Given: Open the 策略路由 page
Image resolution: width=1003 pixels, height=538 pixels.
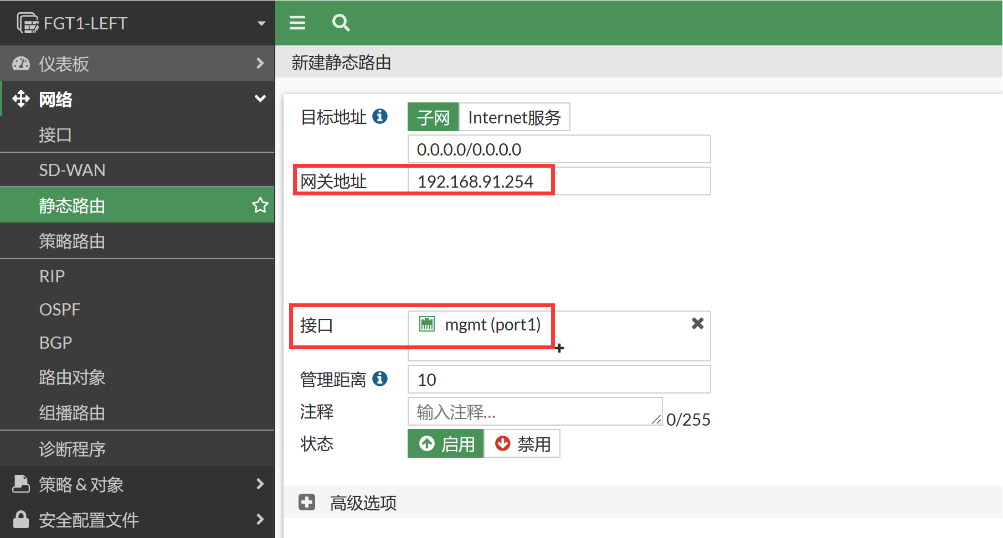Looking at the screenshot, I should tap(72, 241).
